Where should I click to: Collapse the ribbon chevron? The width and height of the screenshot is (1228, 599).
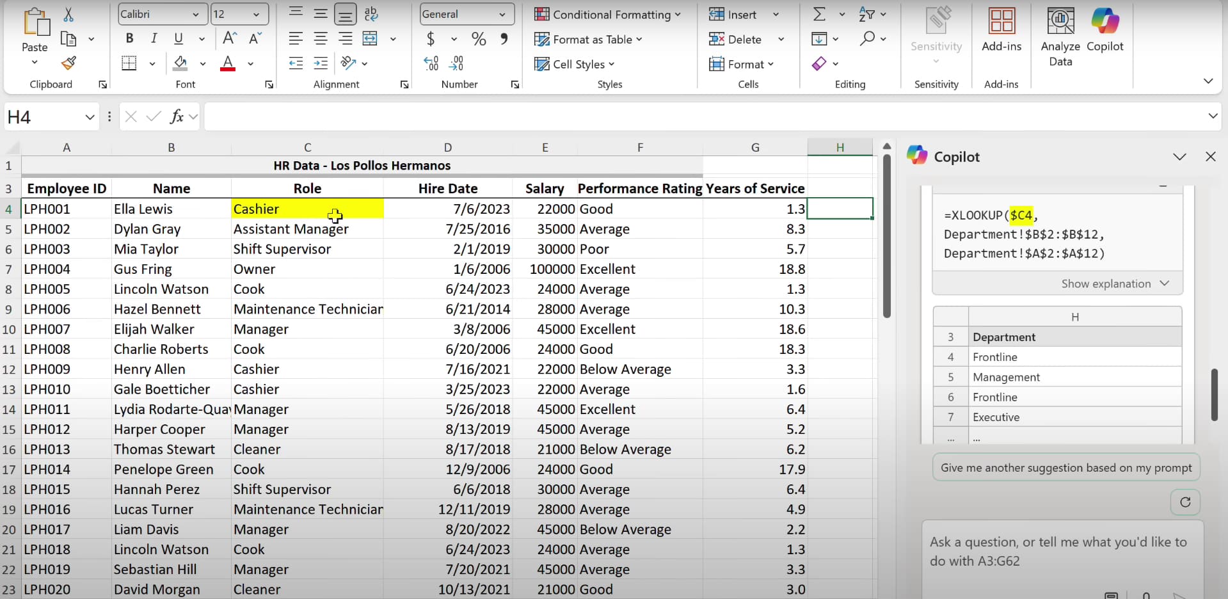click(x=1208, y=81)
